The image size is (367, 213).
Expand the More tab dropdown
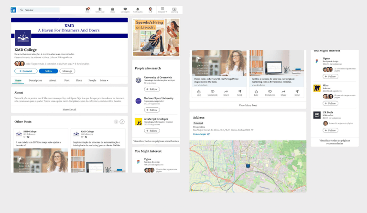coord(104,80)
